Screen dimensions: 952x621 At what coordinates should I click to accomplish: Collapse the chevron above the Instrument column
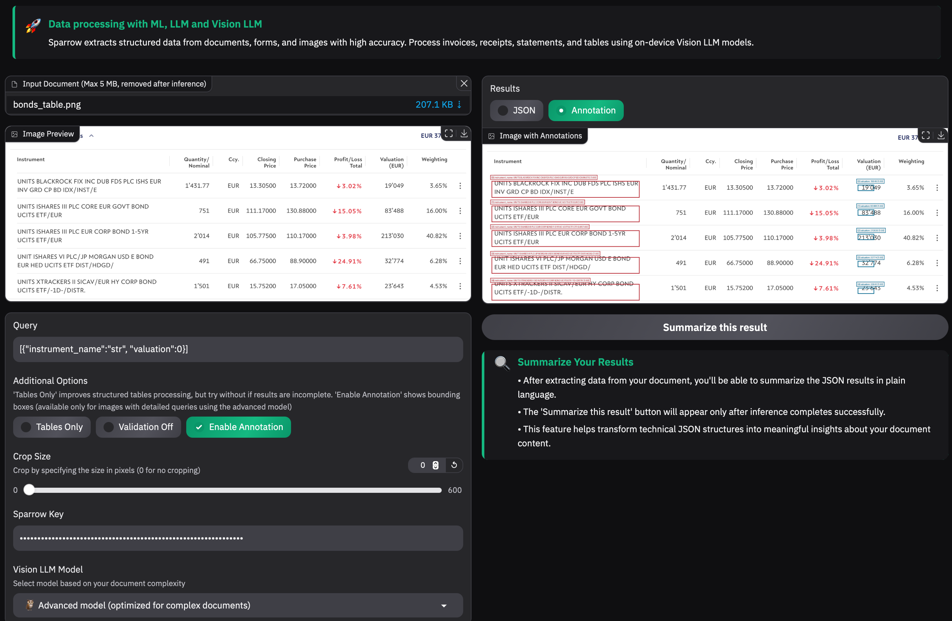92,136
